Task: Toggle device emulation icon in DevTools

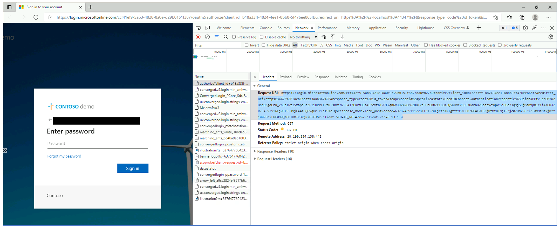Action: [207, 28]
